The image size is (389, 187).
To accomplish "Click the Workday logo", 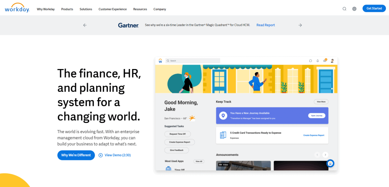I will tap(17, 8).
